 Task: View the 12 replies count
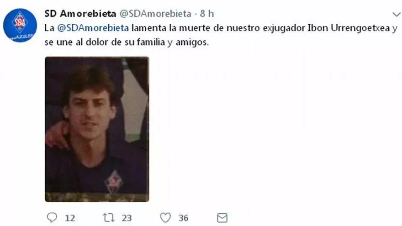pyautogui.click(x=70, y=218)
